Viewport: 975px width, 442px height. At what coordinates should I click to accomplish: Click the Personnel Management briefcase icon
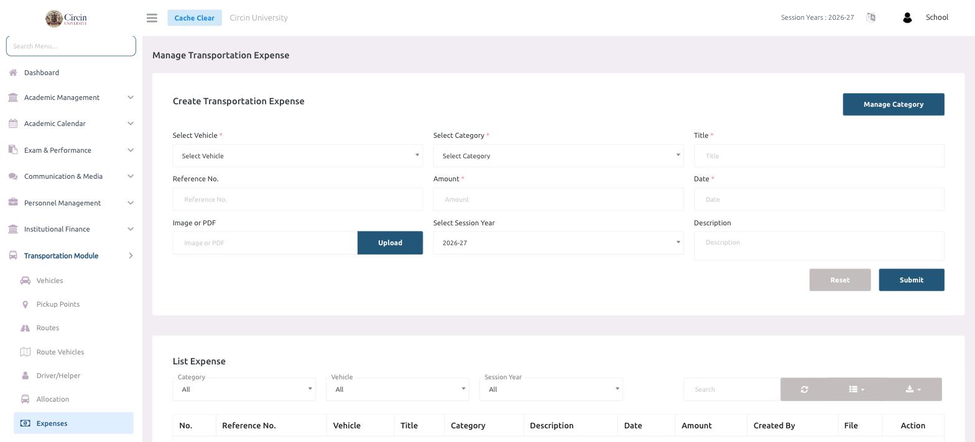point(13,202)
